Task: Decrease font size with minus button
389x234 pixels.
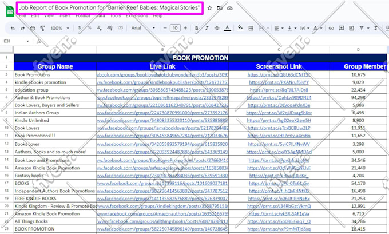Action: point(165,28)
